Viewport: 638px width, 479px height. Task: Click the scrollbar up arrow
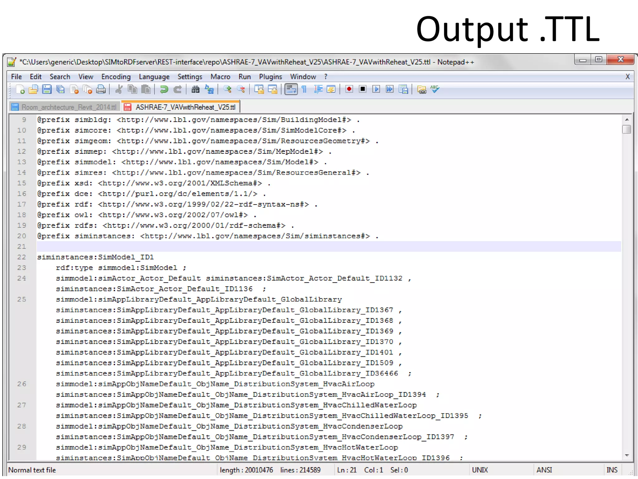(626, 119)
